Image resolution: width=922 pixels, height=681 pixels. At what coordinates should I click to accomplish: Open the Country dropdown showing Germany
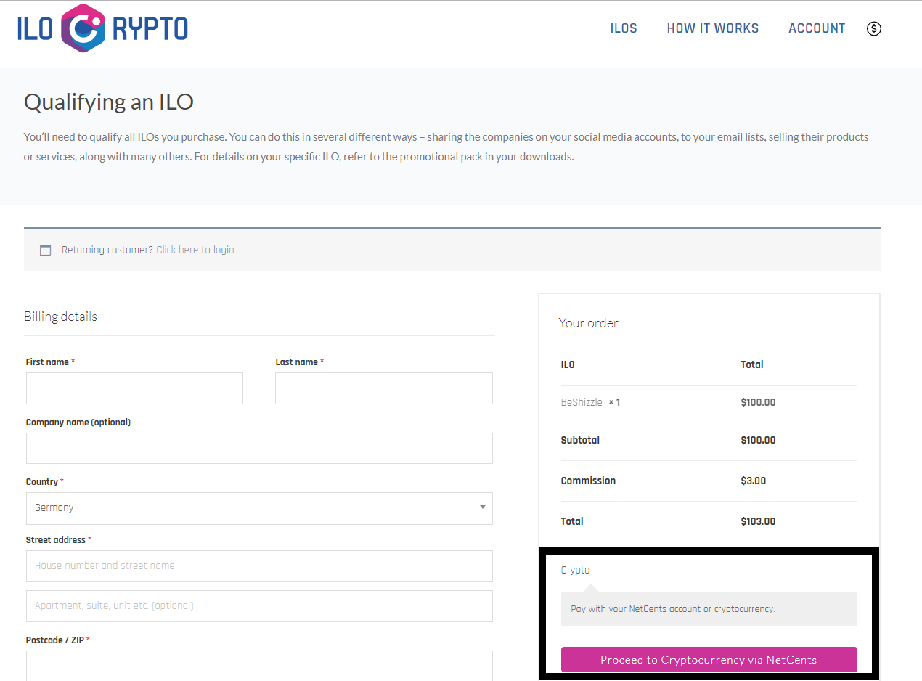tap(259, 508)
